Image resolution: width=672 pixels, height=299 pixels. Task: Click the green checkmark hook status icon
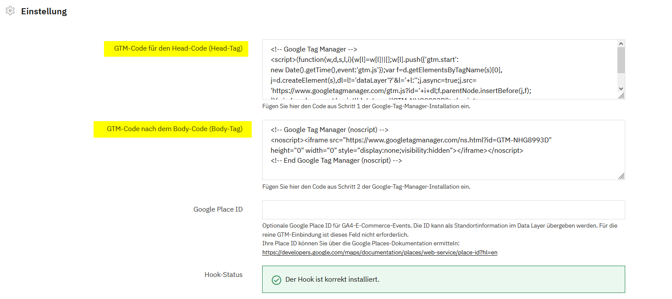point(276,280)
